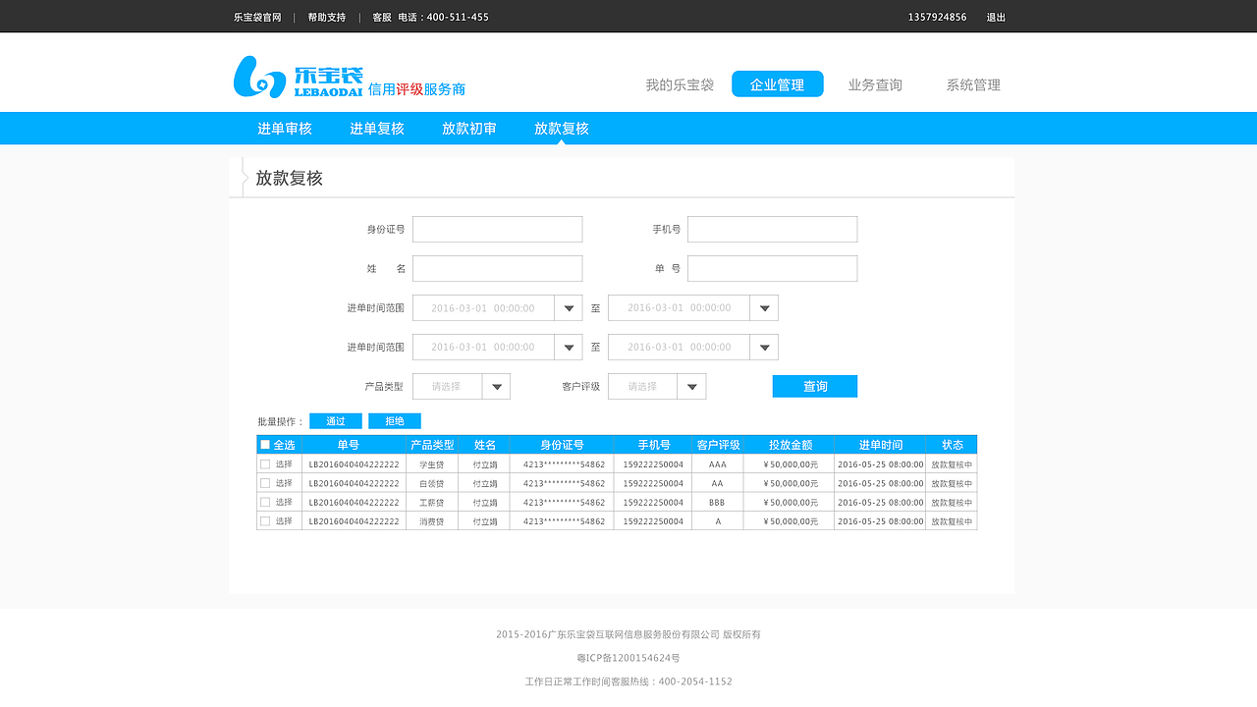
Task: Switch to 放款初审 sub-tab
Action: [469, 129]
